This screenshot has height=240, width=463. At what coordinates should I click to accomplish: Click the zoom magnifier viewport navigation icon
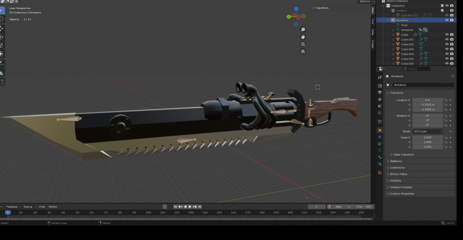302,29
